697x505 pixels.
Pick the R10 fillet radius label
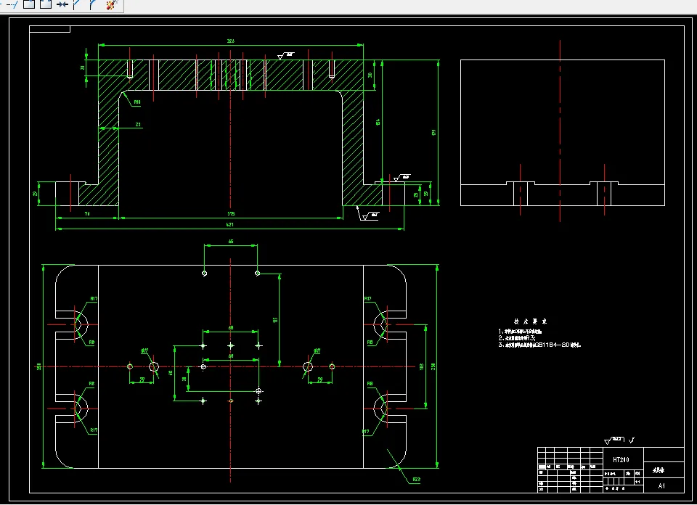coord(137,102)
